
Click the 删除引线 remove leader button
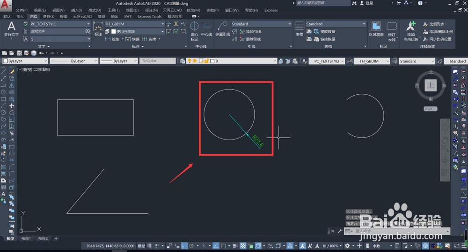250,39
